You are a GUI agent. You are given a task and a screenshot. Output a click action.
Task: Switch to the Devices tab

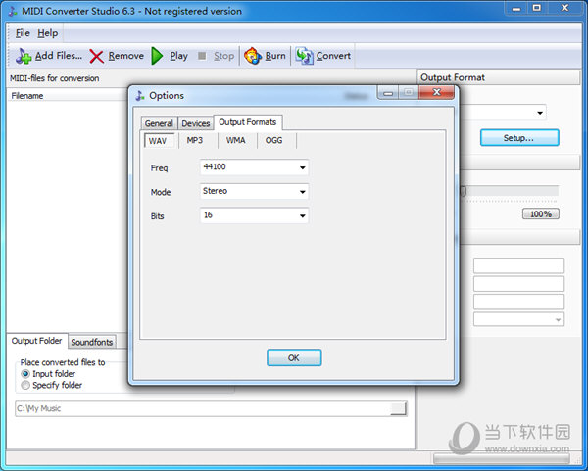195,123
